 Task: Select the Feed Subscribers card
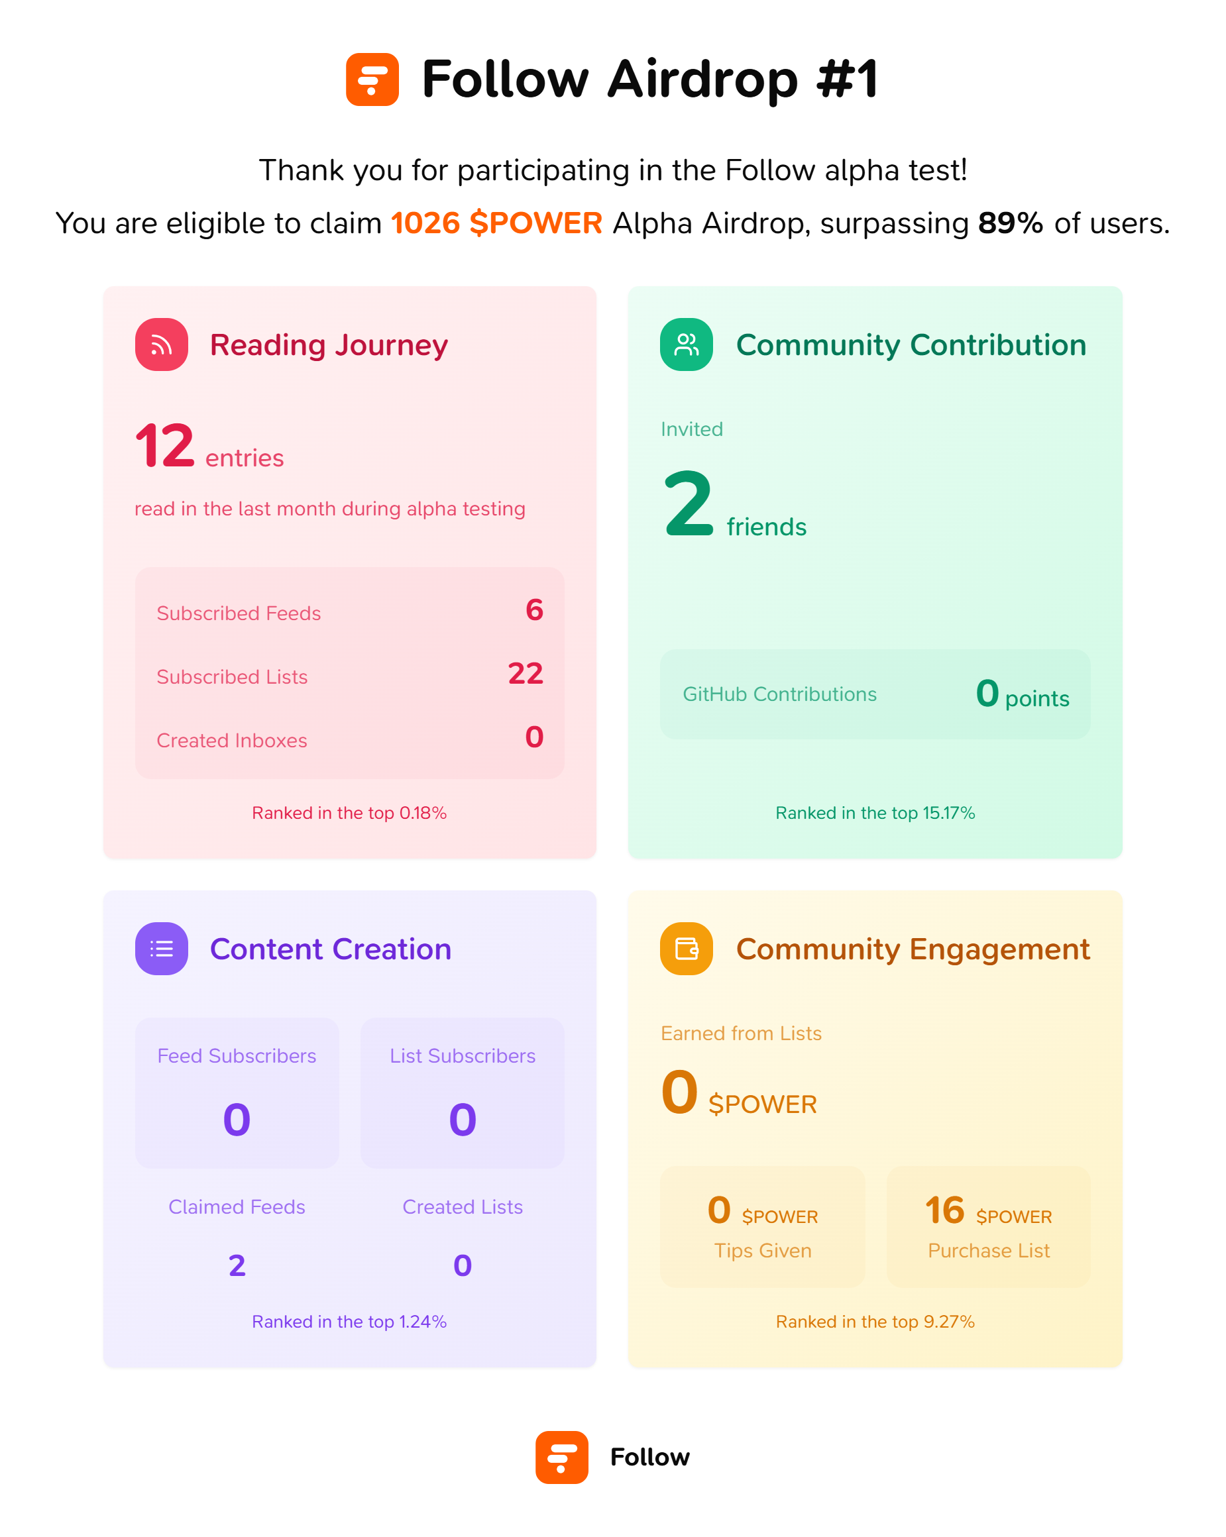click(x=237, y=1092)
